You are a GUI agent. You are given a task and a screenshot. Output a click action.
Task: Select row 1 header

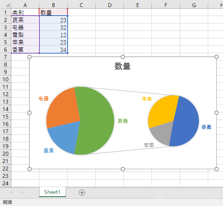(5, 13)
